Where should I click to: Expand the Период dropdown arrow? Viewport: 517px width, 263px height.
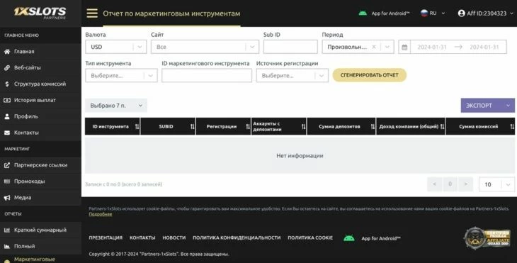[387, 47]
